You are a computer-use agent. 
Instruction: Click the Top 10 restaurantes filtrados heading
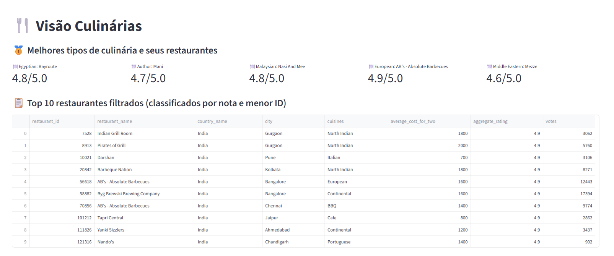(x=157, y=103)
